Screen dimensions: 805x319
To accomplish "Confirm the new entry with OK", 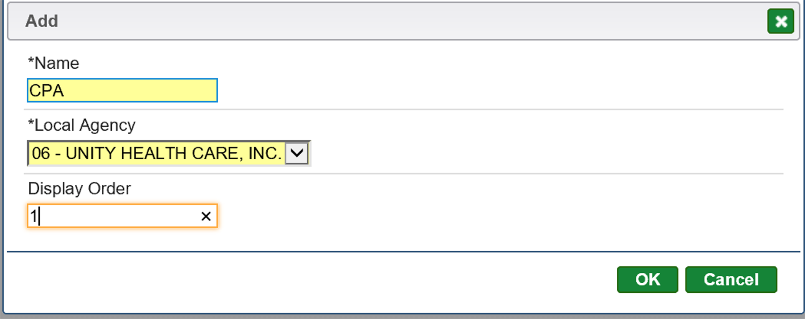I will [x=647, y=279].
